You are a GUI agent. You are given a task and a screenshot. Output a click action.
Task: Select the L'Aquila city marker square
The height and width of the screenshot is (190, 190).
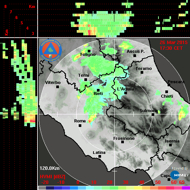(x=125, y=93)
